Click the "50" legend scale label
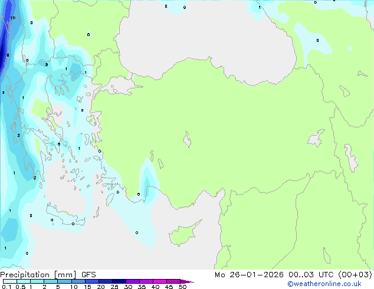This screenshot has width=374, height=289. [x=183, y=287]
